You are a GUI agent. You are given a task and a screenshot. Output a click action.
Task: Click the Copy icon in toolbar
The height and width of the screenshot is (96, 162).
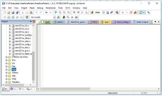click(x=27, y=13)
